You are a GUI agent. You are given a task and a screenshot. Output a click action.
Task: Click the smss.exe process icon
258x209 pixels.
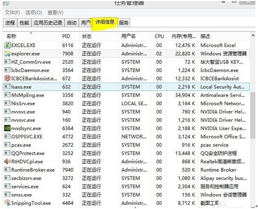7,195
